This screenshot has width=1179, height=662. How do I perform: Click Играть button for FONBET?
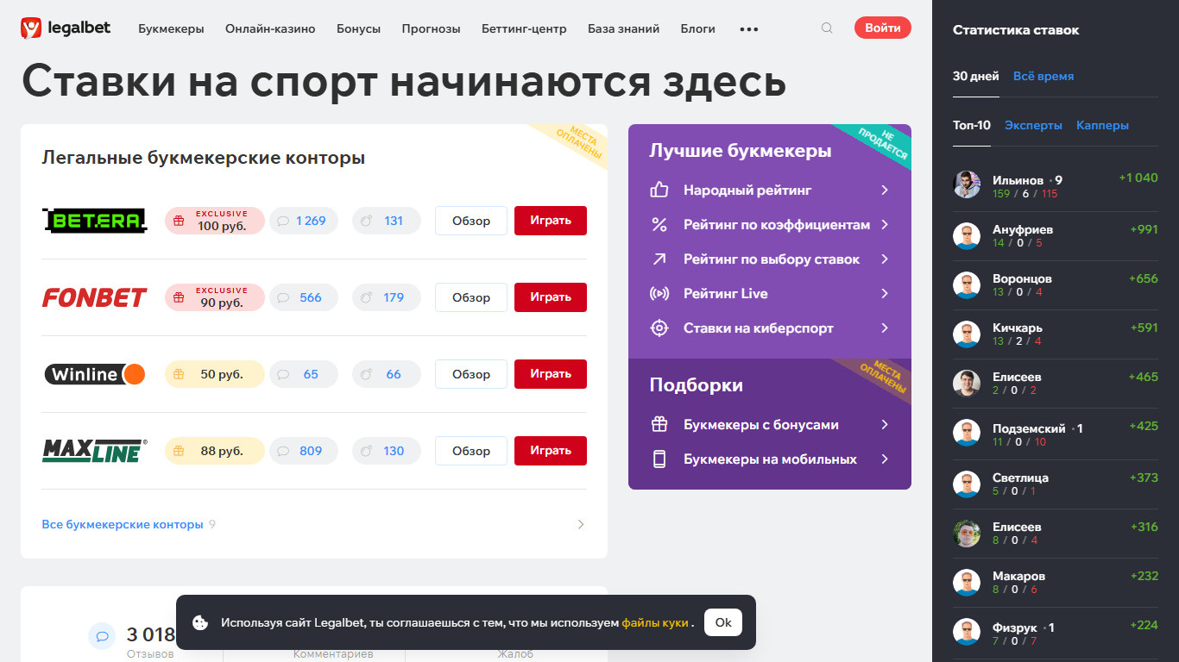(x=551, y=297)
